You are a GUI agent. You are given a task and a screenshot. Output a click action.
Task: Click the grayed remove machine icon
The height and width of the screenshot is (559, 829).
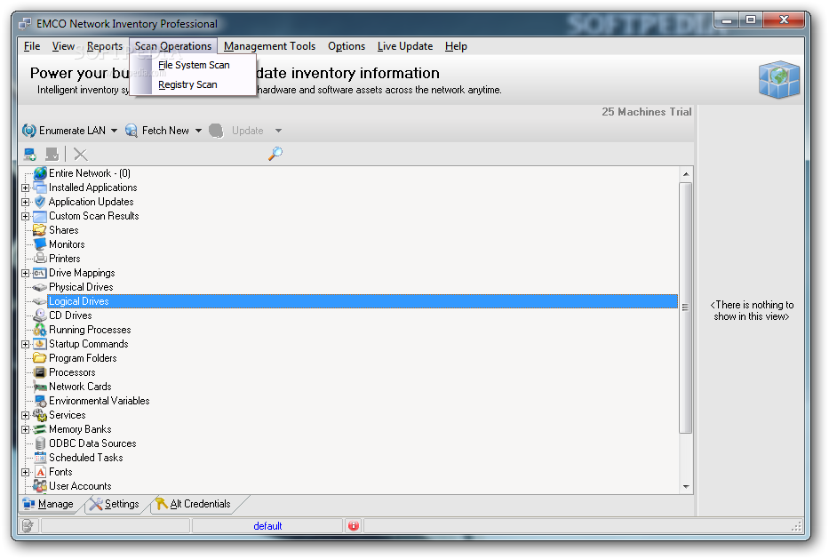(52, 155)
